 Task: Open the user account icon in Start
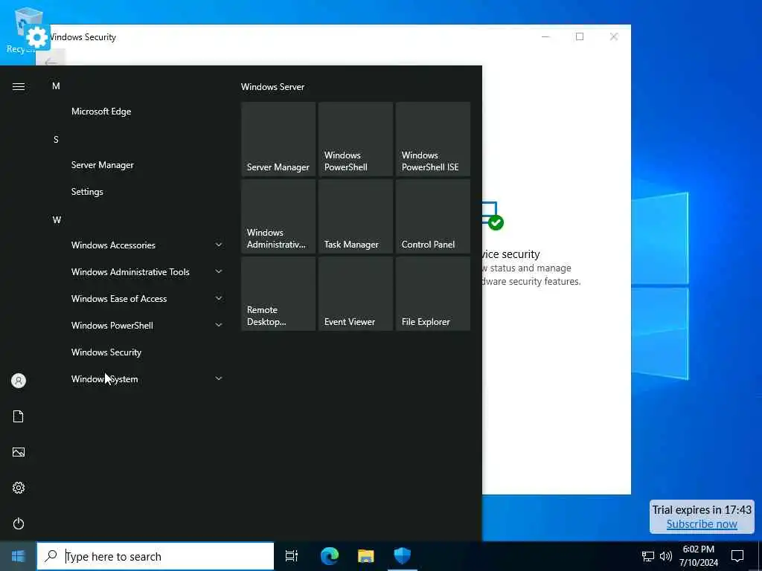19,381
